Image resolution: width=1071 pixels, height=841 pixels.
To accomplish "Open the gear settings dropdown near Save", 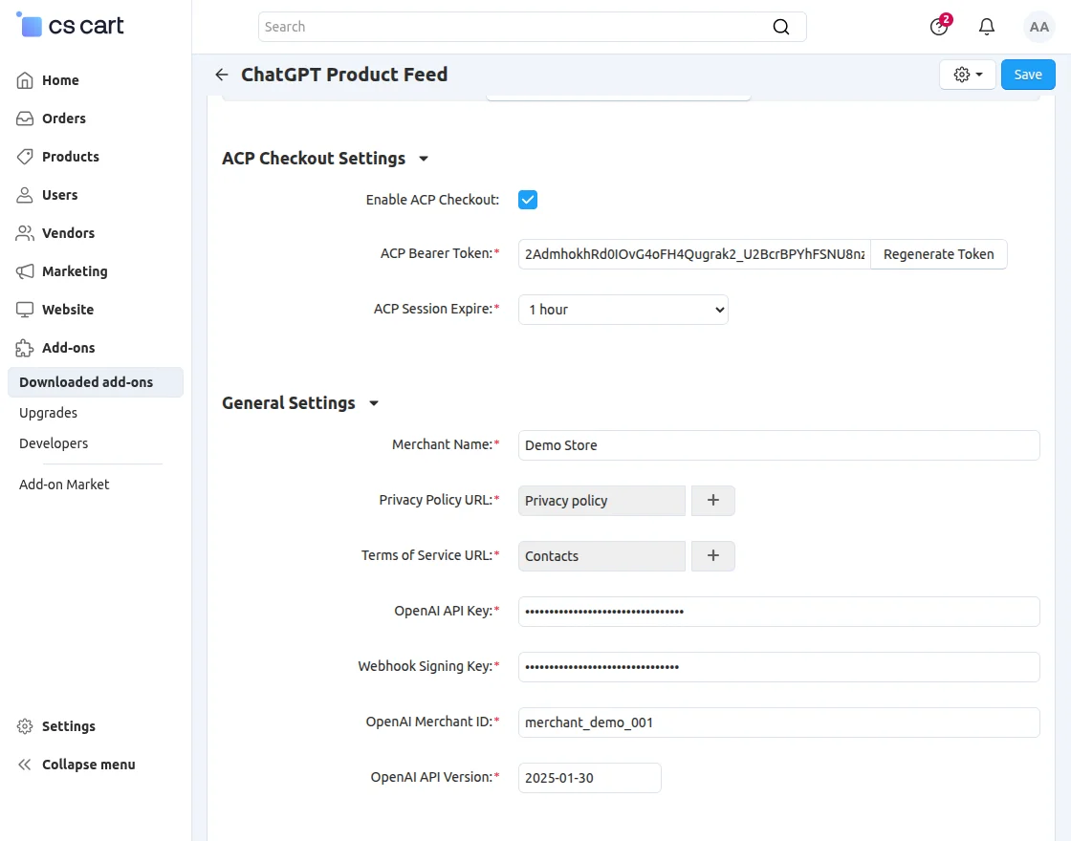I will click(x=967, y=75).
